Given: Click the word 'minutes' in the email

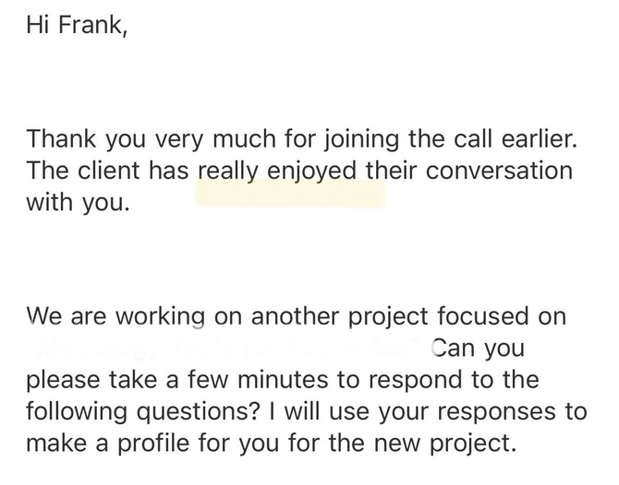Looking at the screenshot, I should click(283, 380).
